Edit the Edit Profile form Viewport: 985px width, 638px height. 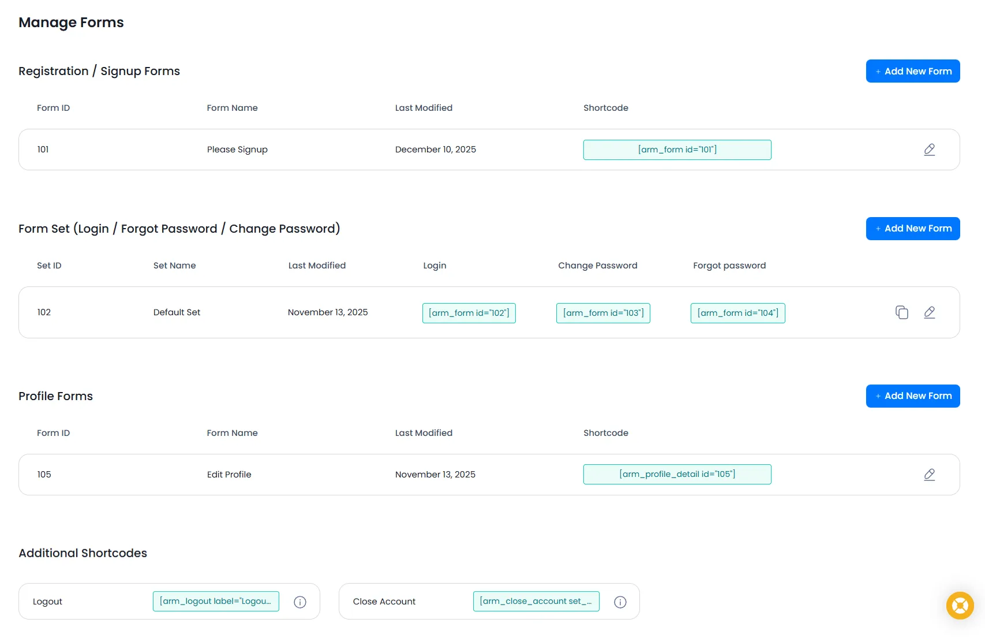(930, 475)
